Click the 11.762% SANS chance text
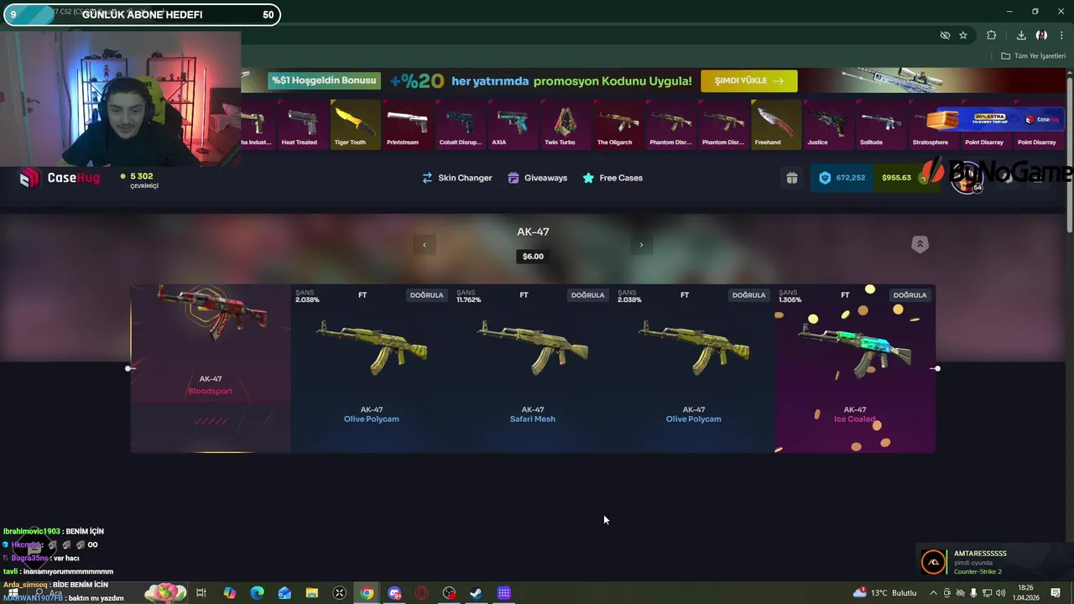 coord(468,296)
